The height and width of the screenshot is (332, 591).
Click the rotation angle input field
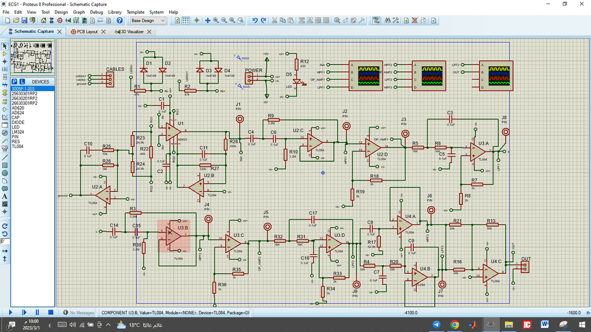coord(5,242)
